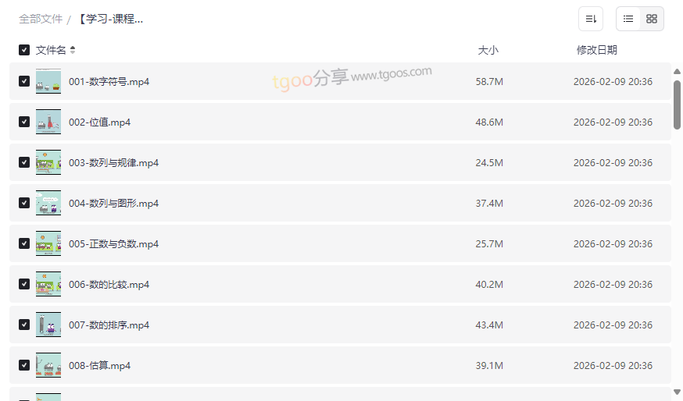Open the 005-正数与负数.mp4 thumbnail
This screenshot has height=401, width=683.
48,243
